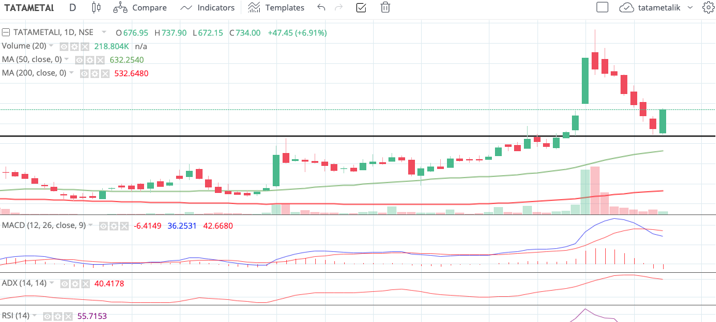Click the 218.804K volume value
The height and width of the screenshot is (322, 716).
pyautogui.click(x=112, y=46)
